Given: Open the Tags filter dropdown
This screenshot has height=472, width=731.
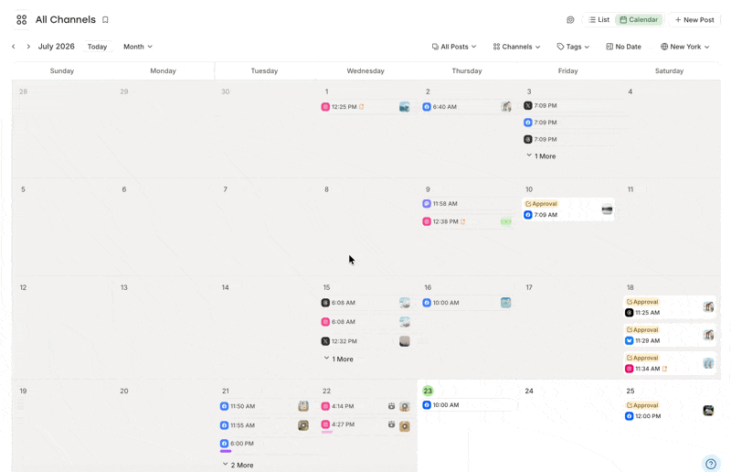Looking at the screenshot, I should point(574,47).
